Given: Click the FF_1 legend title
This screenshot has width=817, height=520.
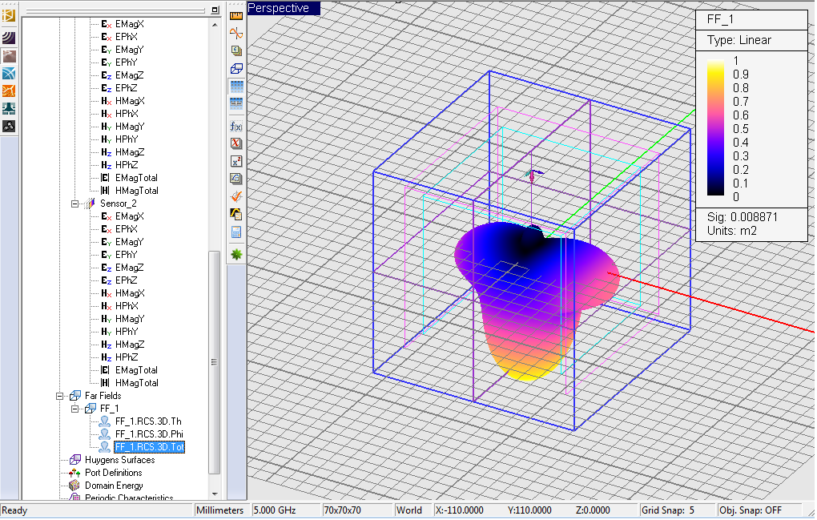Looking at the screenshot, I should pyautogui.click(x=720, y=20).
